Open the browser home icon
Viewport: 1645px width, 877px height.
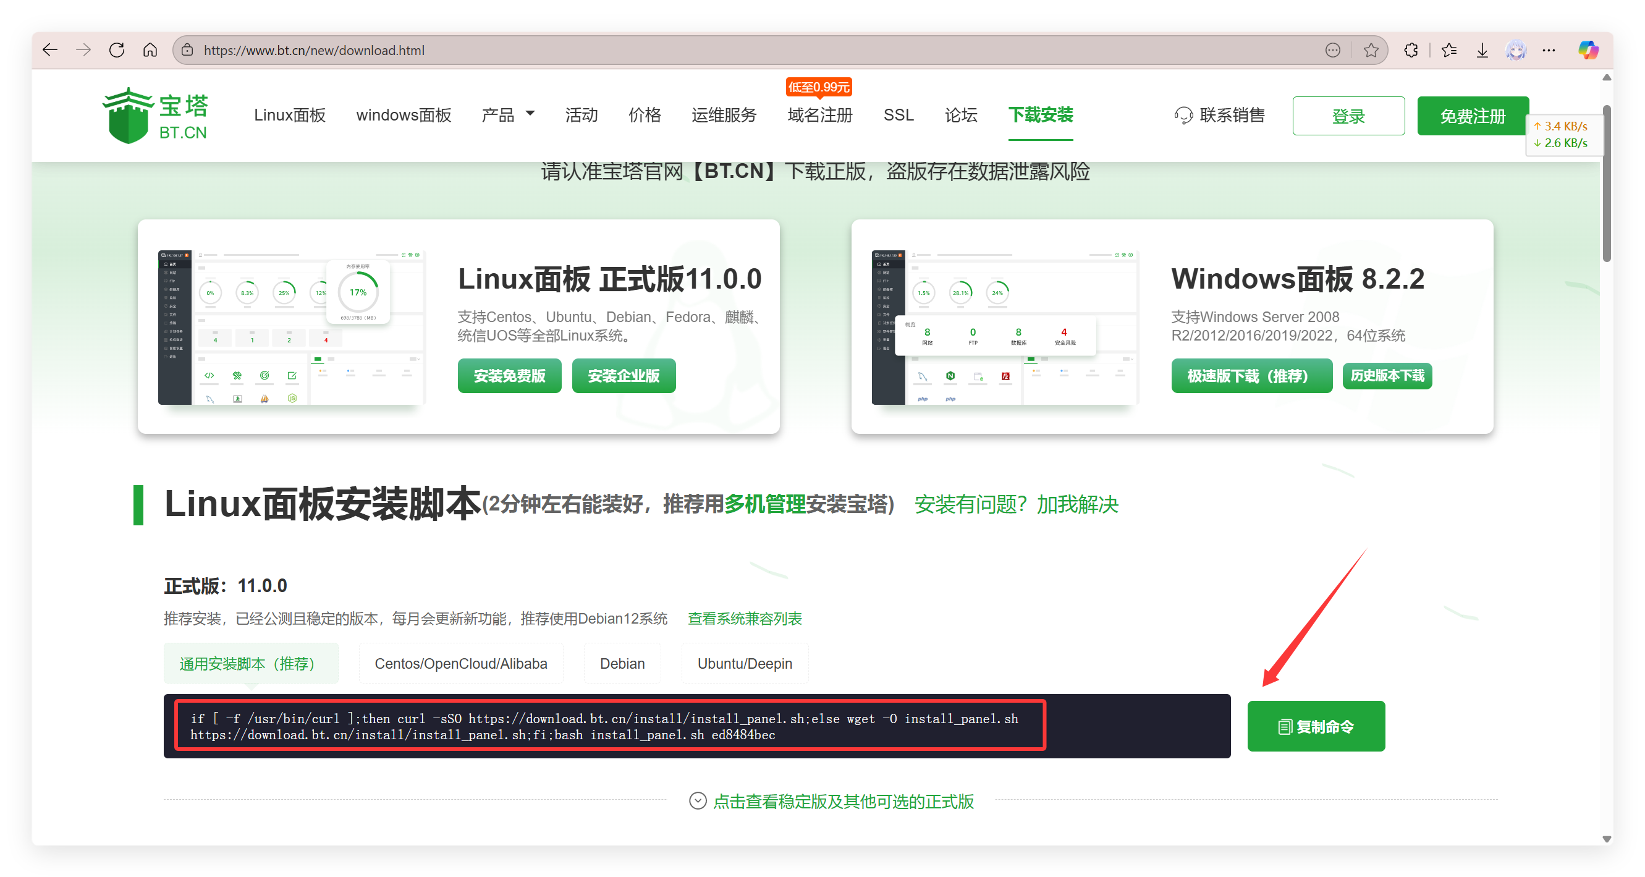coord(150,50)
